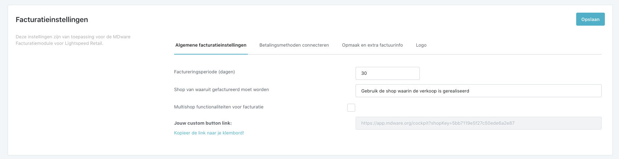Click the custom button link URL field

[478, 123]
